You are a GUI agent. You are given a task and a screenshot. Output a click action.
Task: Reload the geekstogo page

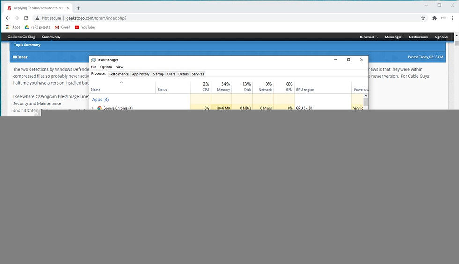26,18
